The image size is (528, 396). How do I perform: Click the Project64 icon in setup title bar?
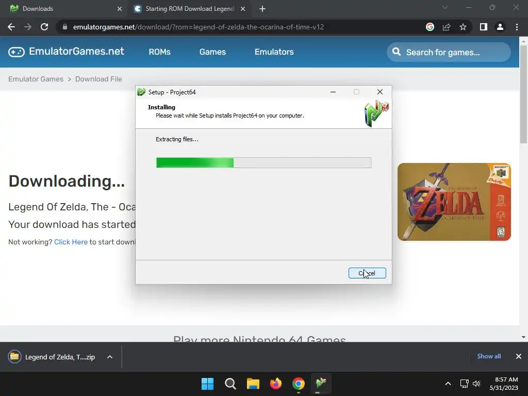[141, 92]
